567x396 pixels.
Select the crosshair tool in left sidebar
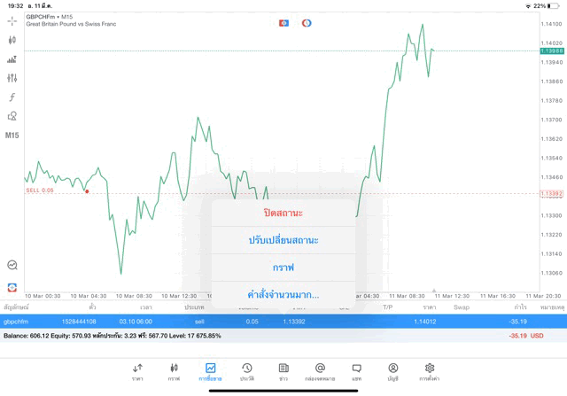click(12, 20)
